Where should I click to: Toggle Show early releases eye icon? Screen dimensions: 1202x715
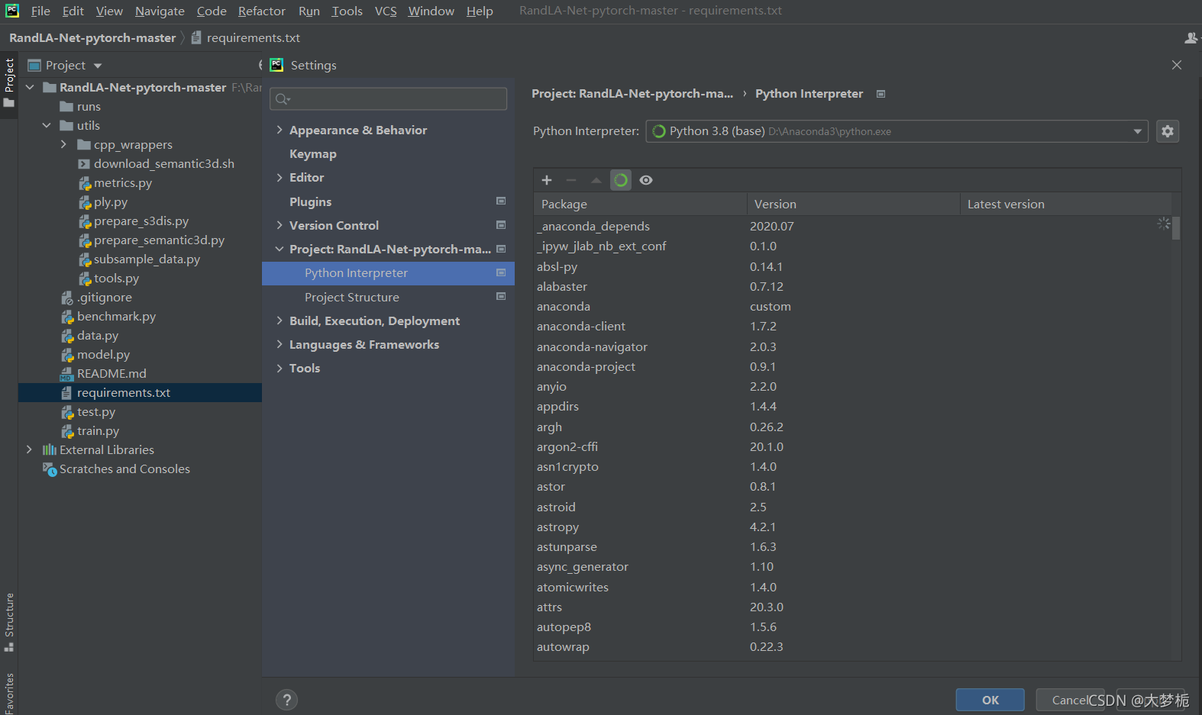tap(646, 180)
